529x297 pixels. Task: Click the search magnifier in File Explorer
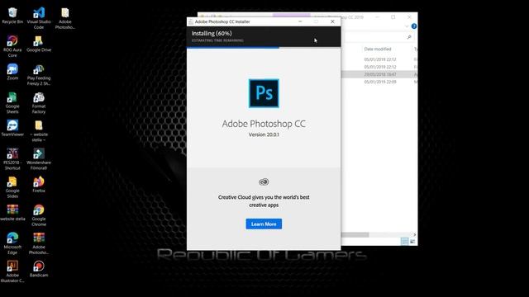tap(409, 37)
